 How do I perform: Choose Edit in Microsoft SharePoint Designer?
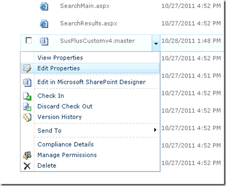tap(90, 82)
